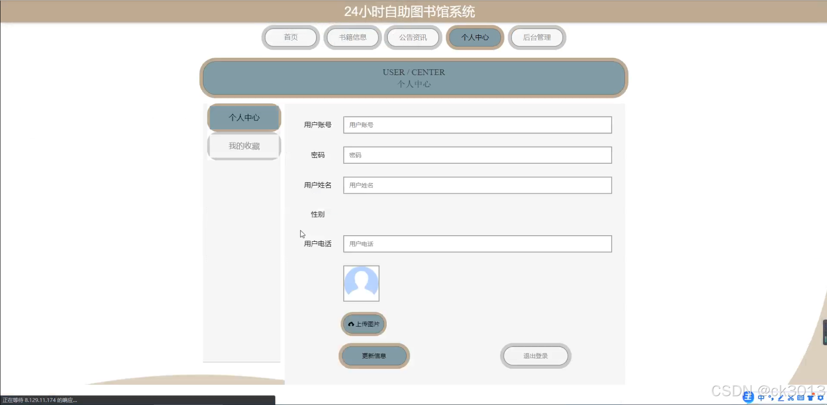Open the IME soft keyboard icon

(x=801, y=398)
